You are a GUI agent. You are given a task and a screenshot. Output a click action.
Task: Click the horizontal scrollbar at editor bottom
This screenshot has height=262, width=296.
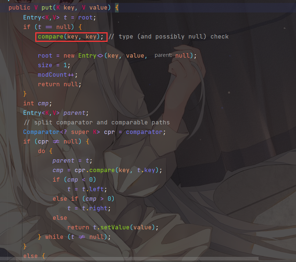click(129, 259)
